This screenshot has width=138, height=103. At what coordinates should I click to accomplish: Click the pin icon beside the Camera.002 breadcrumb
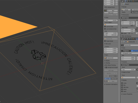point(122,42)
